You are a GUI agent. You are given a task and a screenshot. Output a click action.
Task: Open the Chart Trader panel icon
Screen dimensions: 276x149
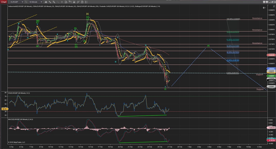pyautogui.click(x=70, y=2)
